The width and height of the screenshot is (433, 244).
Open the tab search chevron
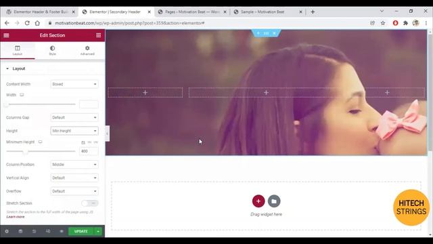(382, 11)
